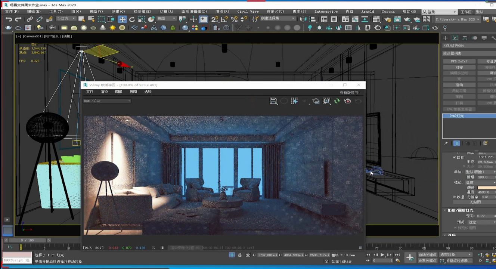
Task: Toggle Show End Result button under modifier stack
Action: tap(456, 143)
